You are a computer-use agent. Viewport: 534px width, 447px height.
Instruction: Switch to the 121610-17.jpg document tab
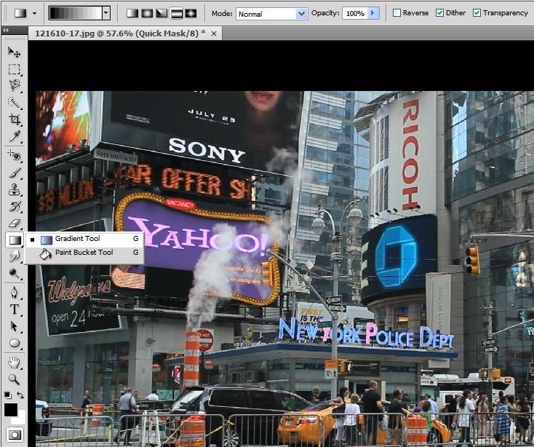[120, 33]
